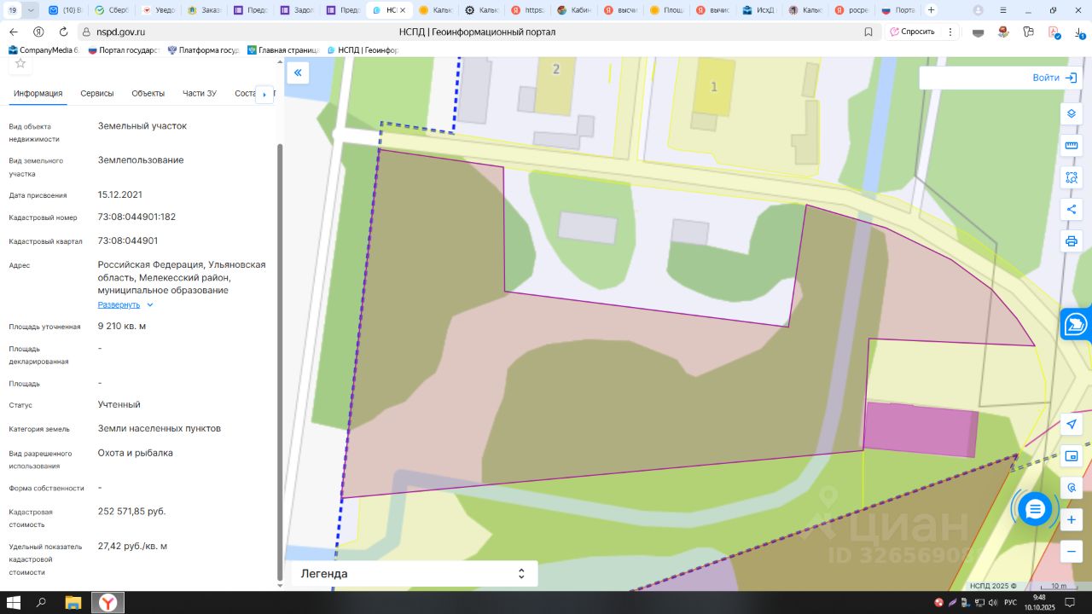Image resolution: width=1092 pixels, height=614 pixels.
Task: Open Windows Start menu
Action: pos(14,602)
